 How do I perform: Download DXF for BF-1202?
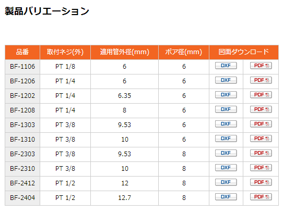[226, 95]
